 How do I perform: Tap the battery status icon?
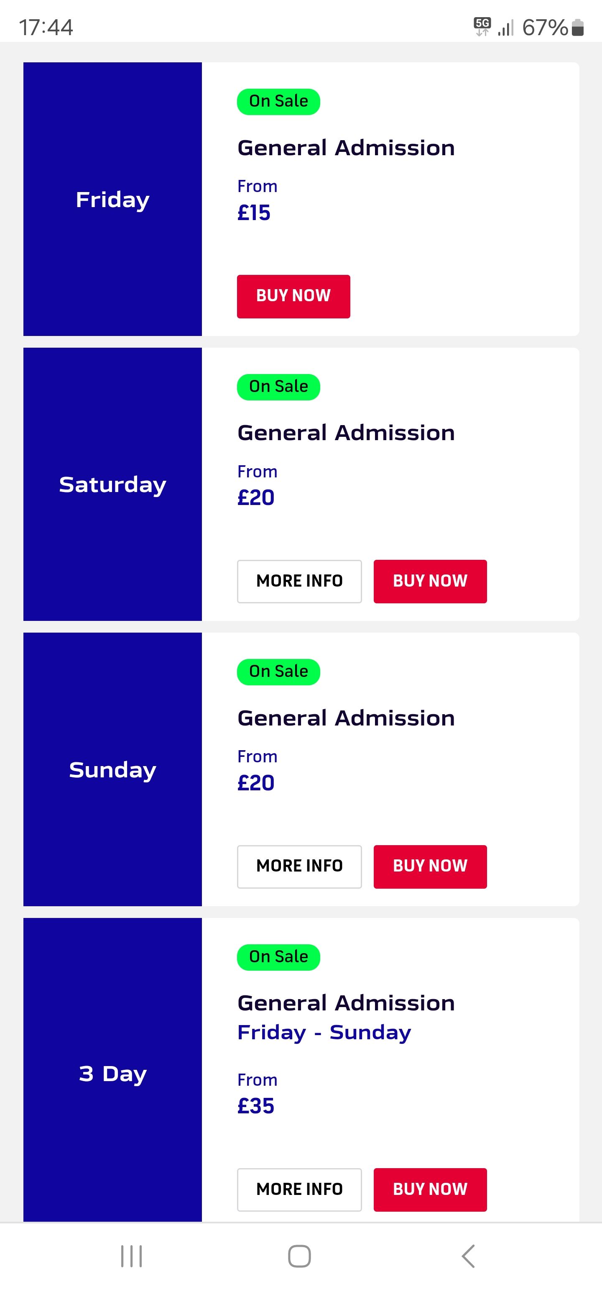(578, 28)
